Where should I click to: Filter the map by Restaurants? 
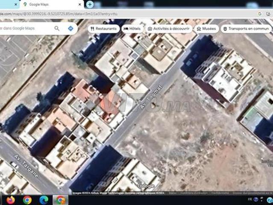coord(104,29)
